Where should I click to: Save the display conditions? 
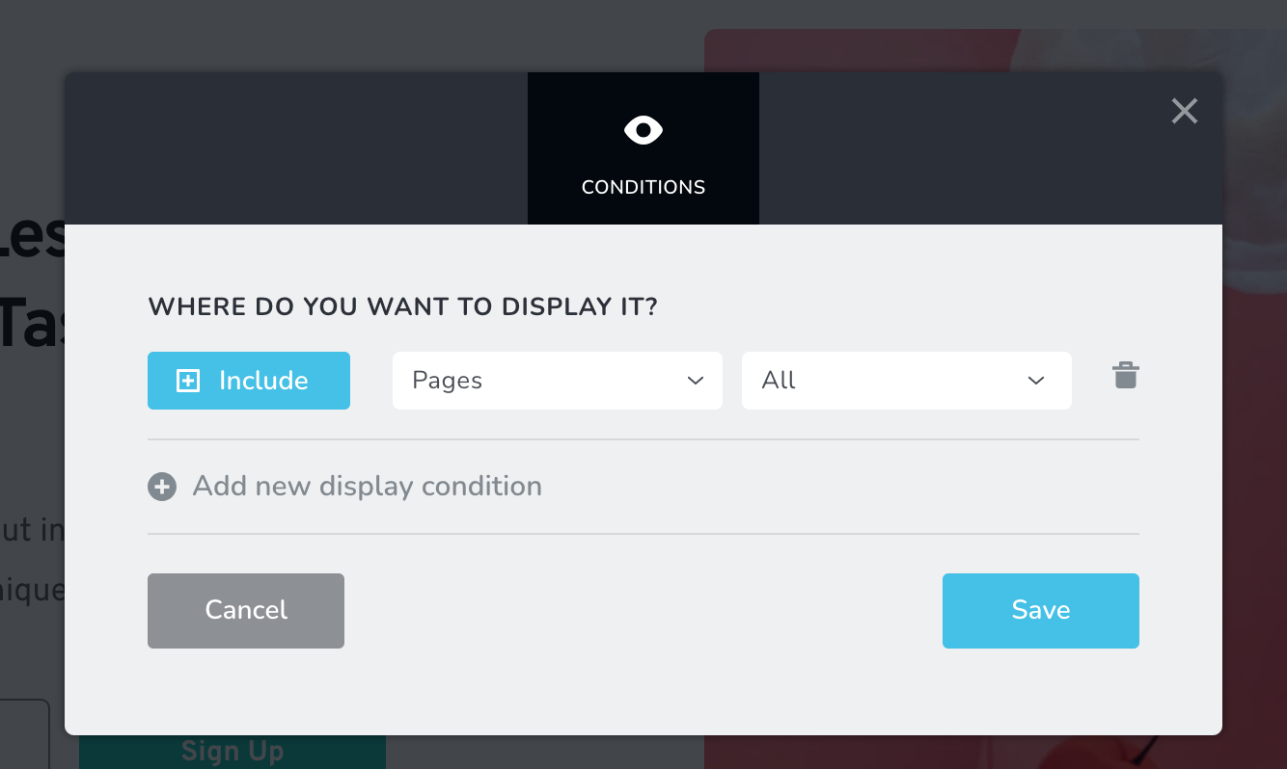coord(1040,610)
